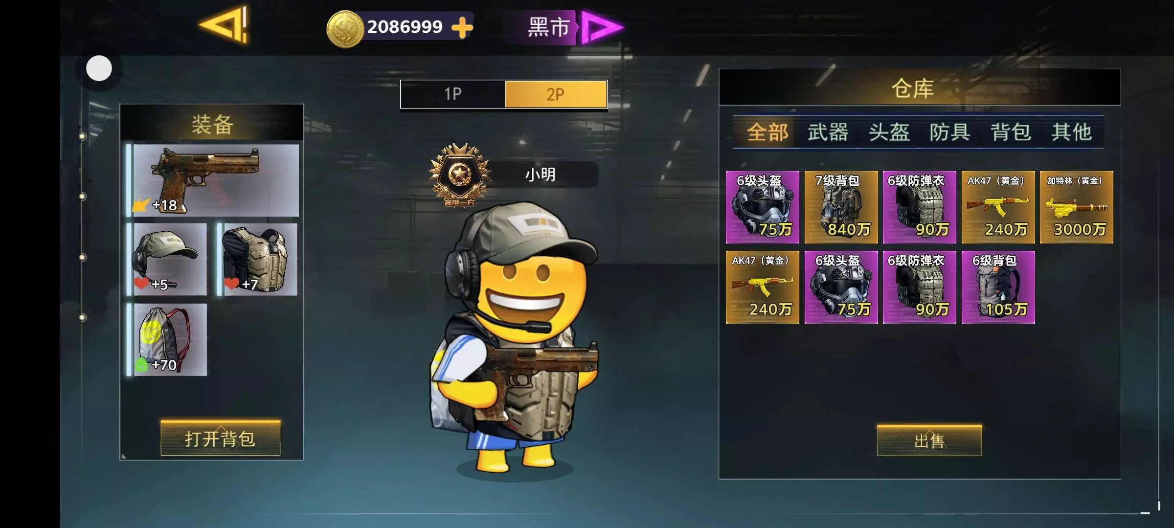This screenshot has width=1174, height=528.
Task: Tap the plus icon to add coins
Action: (x=462, y=27)
